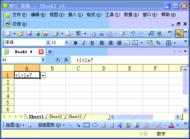Screen dimensions: 190x139
Task: Open the New document dropdown arrow
Action: (14, 33)
